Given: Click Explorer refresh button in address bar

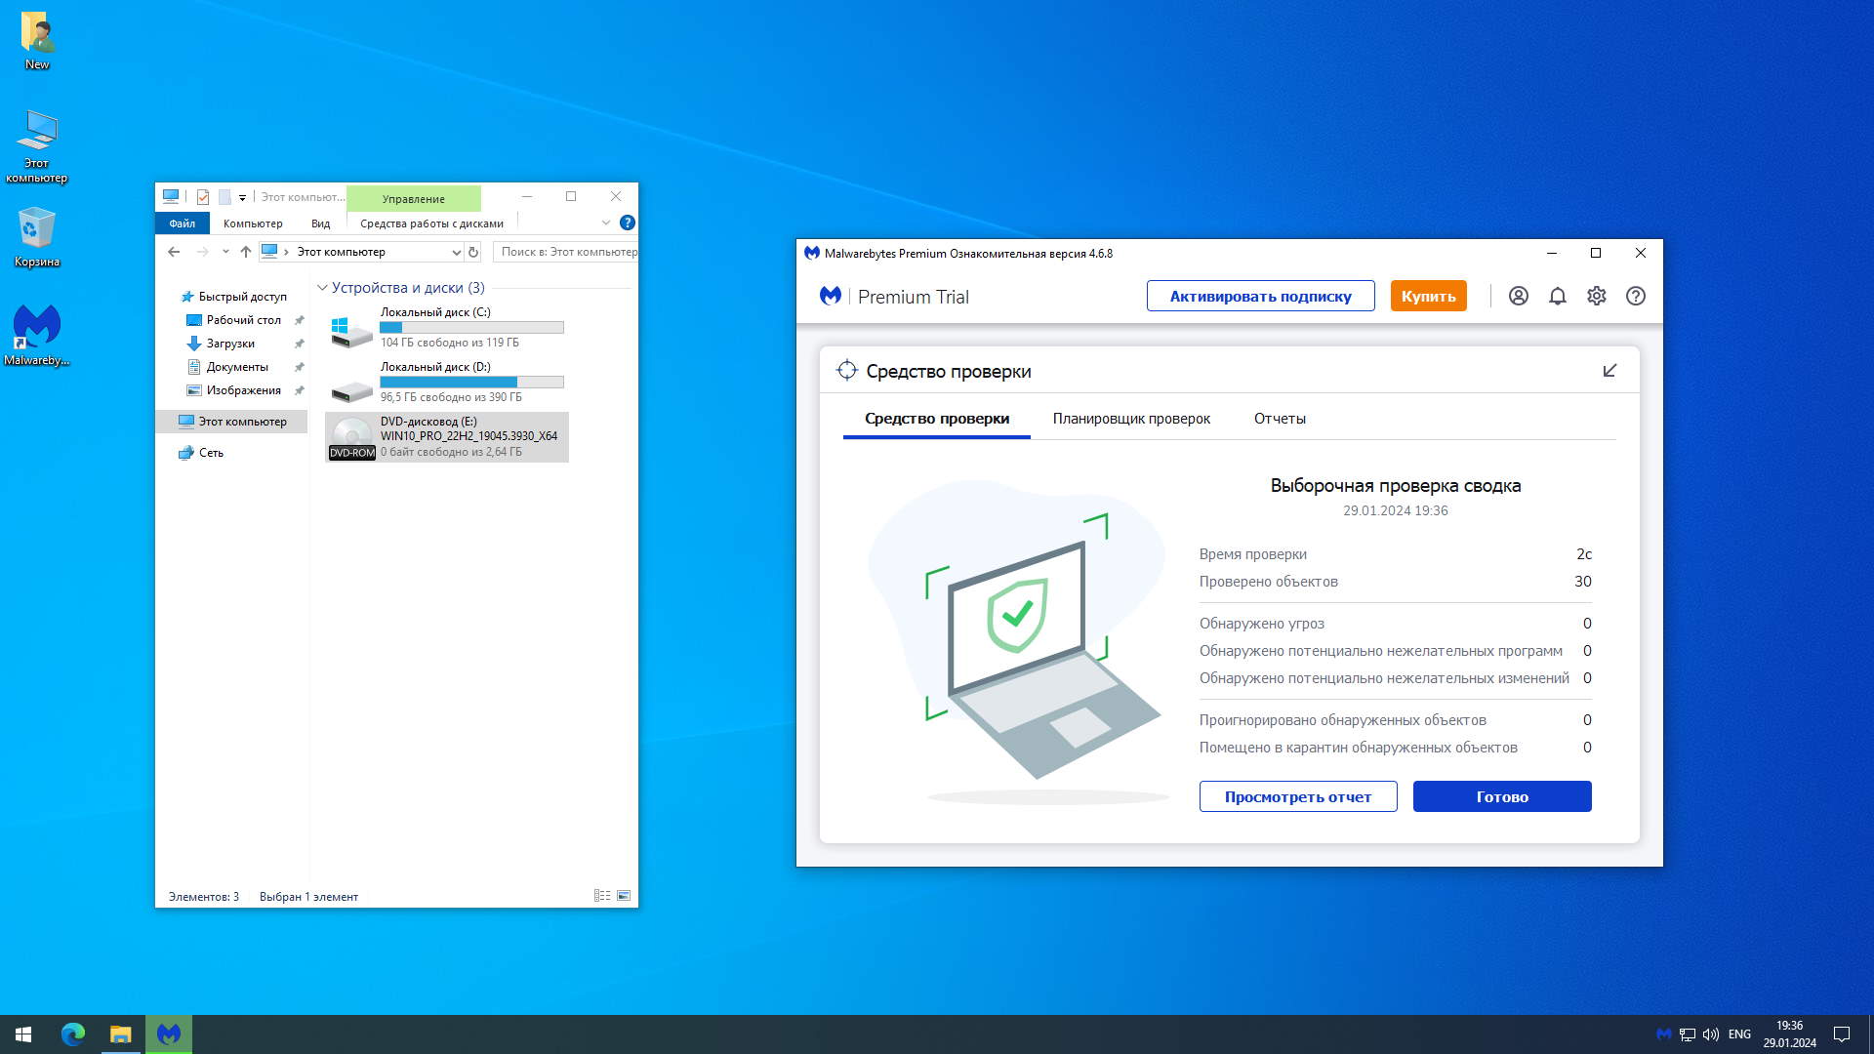Looking at the screenshot, I should click(x=473, y=252).
